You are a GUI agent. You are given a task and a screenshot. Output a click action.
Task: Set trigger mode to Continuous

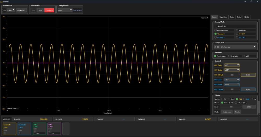click(227, 112)
